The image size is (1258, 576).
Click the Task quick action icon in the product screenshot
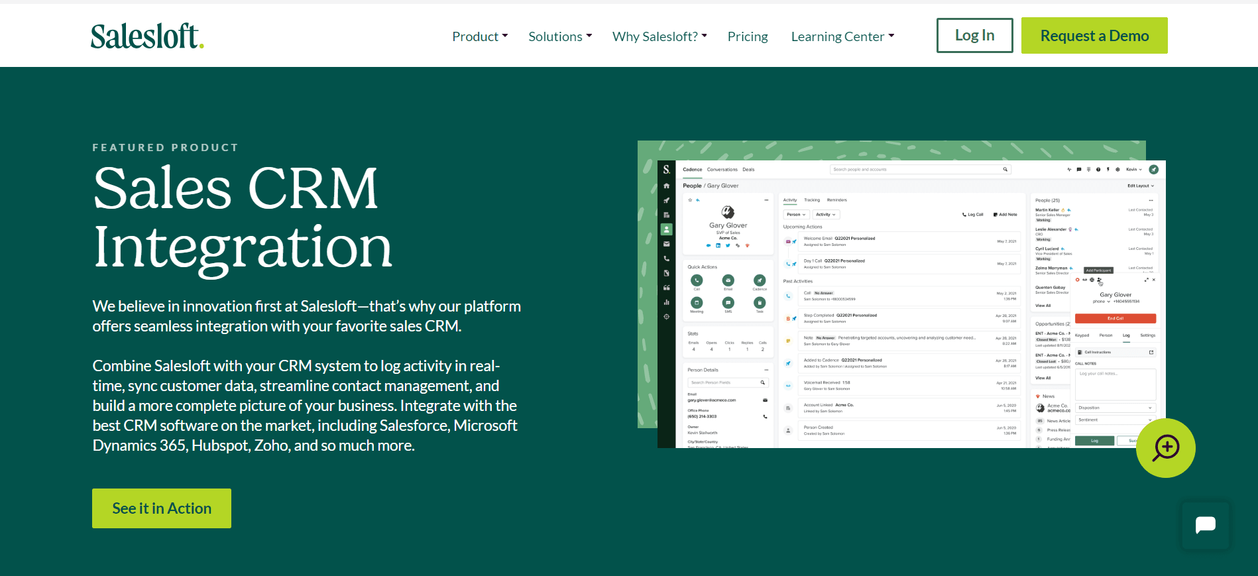760,303
